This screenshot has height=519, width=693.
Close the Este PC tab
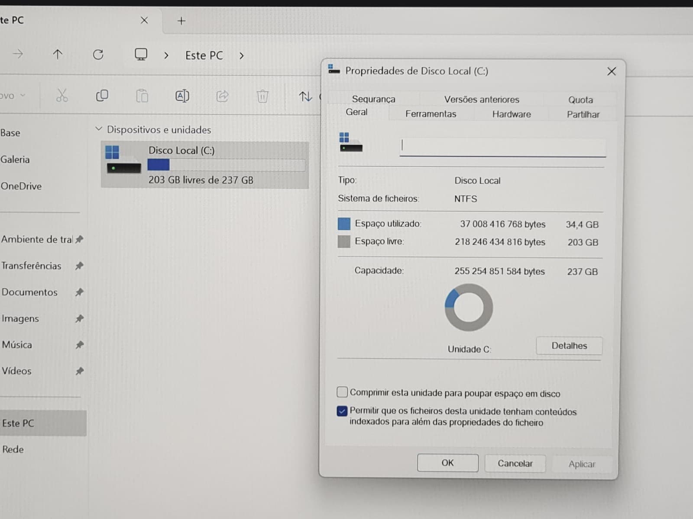(x=144, y=20)
